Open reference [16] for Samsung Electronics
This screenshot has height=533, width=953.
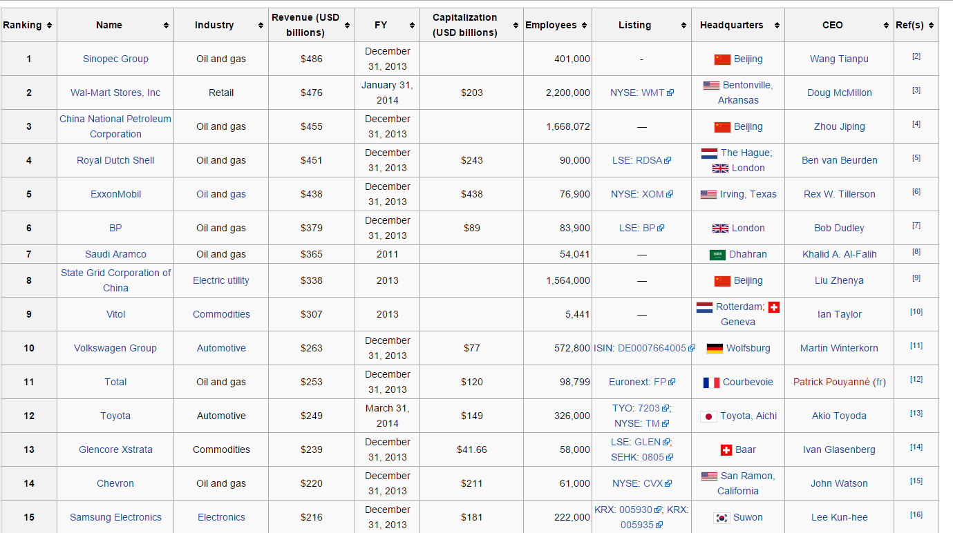pos(916,515)
